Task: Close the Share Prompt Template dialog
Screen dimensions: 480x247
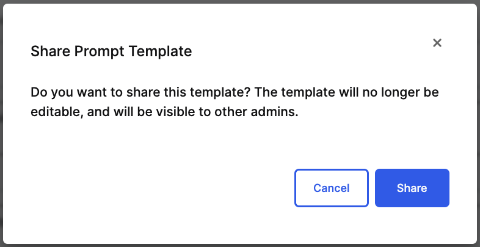Action: pyautogui.click(x=437, y=43)
